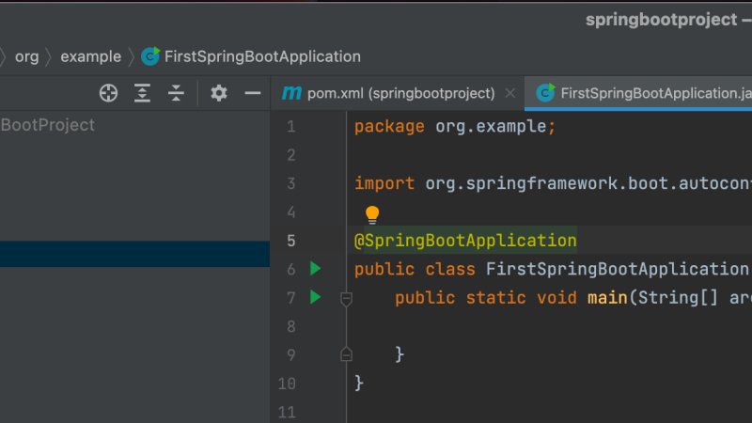
Task: Close the pom.xml tab
Action: tap(510, 93)
